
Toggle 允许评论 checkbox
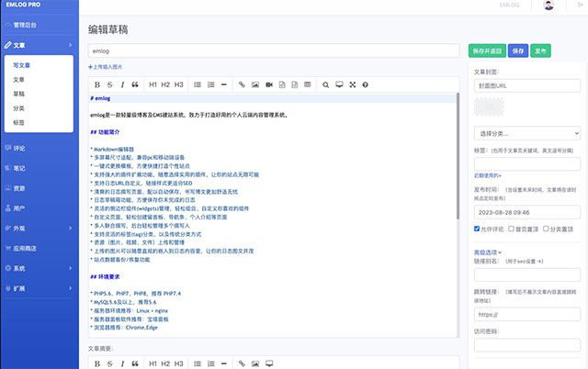click(477, 229)
